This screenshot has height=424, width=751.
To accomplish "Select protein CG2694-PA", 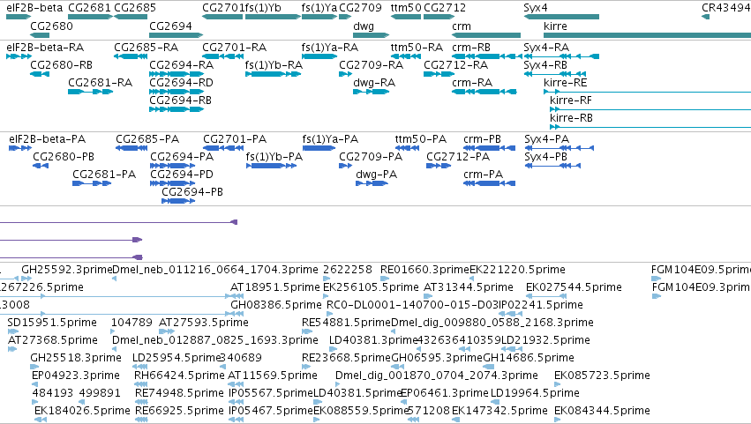I will [x=182, y=158].
